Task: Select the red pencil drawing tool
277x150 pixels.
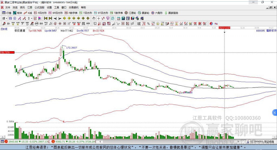Action: tap(4, 24)
